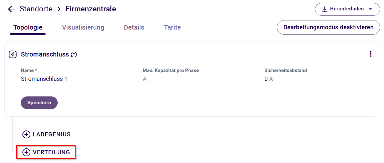
Task: Go to the Tarife tab
Action: (x=172, y=27)
